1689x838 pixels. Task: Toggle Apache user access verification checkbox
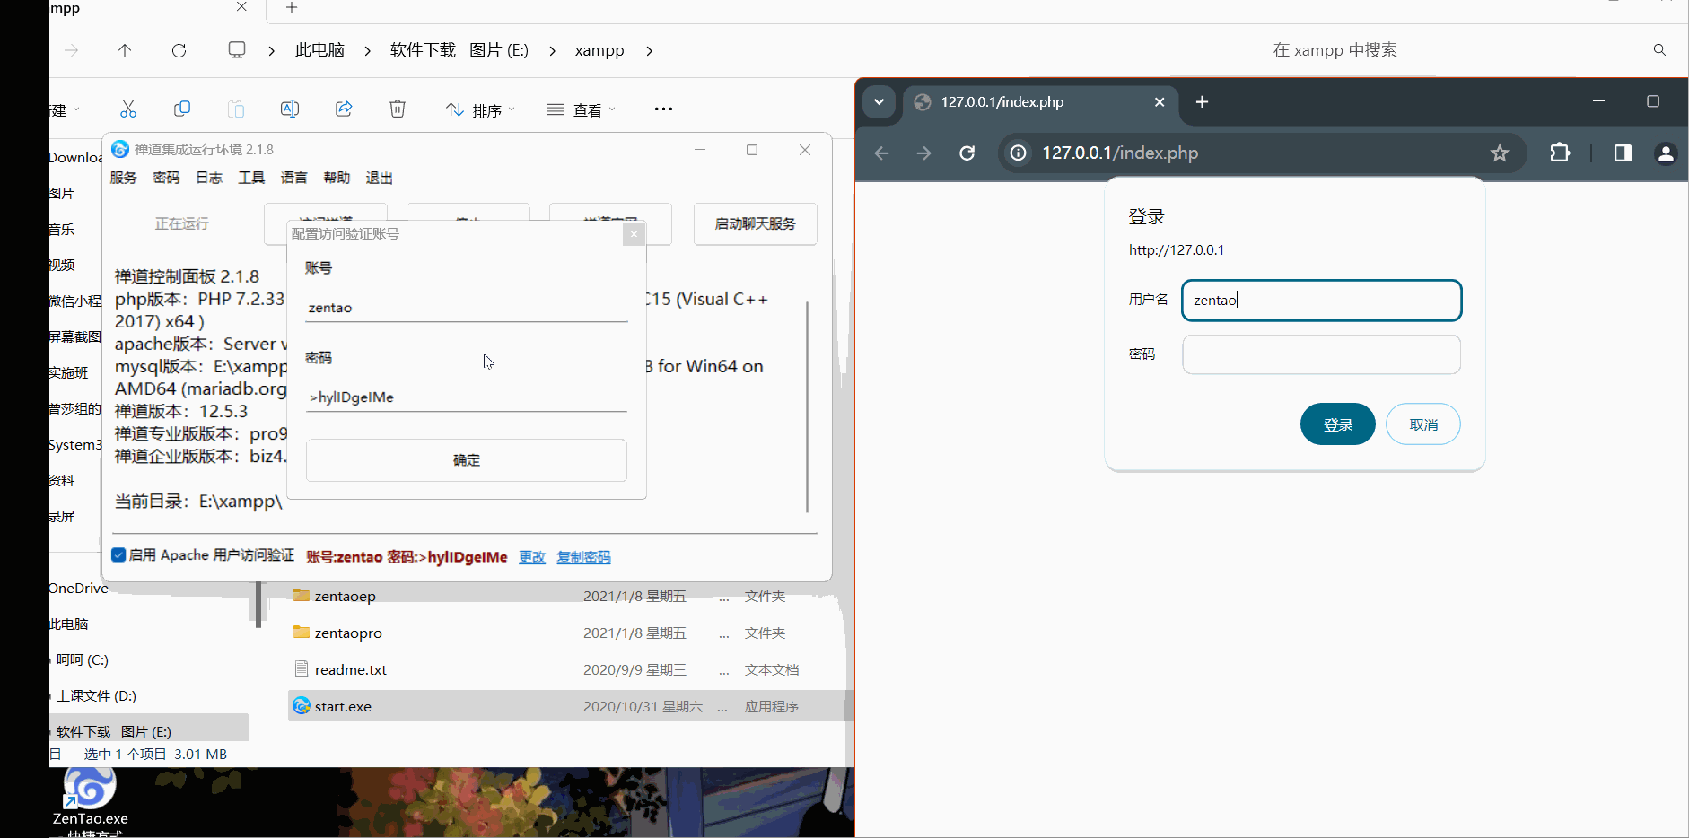[x=118, y=554]
